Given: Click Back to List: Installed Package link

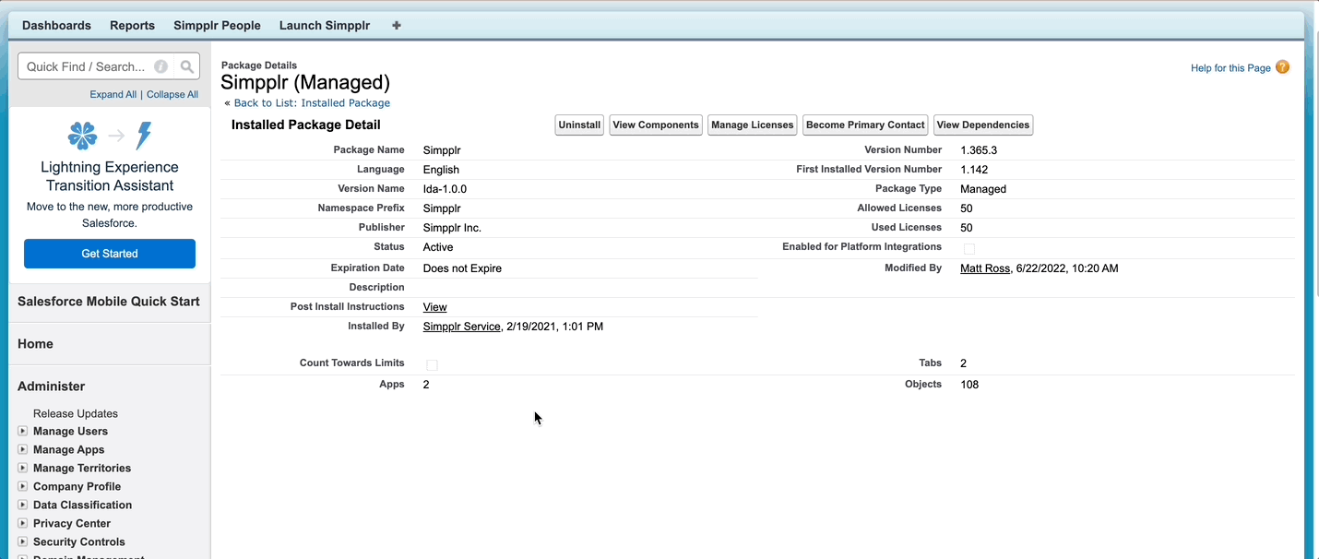Looking at the screenshot, I should point(312,103).
